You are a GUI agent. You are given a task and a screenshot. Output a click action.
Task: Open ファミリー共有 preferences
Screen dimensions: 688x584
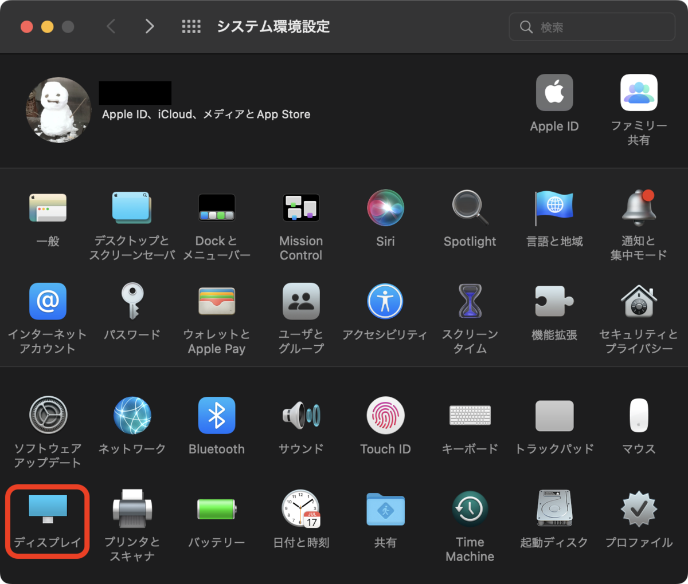639,92
